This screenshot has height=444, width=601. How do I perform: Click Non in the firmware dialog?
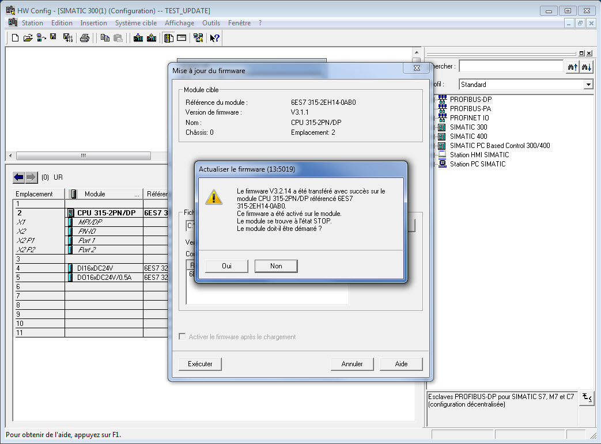(x=276, y=266)
